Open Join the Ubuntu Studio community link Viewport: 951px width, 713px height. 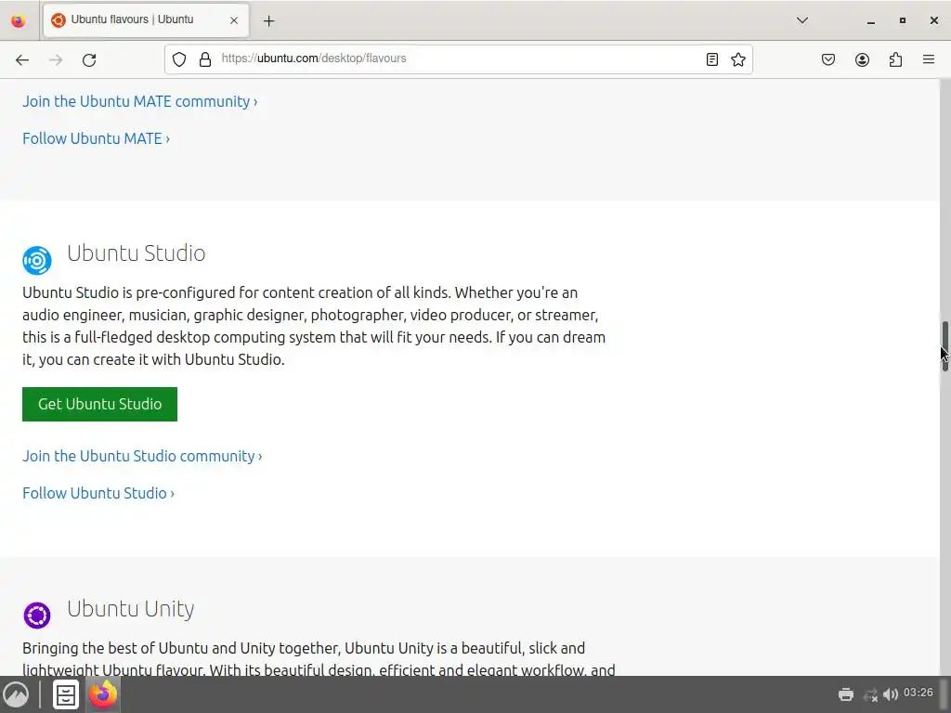tap(142, 456)
